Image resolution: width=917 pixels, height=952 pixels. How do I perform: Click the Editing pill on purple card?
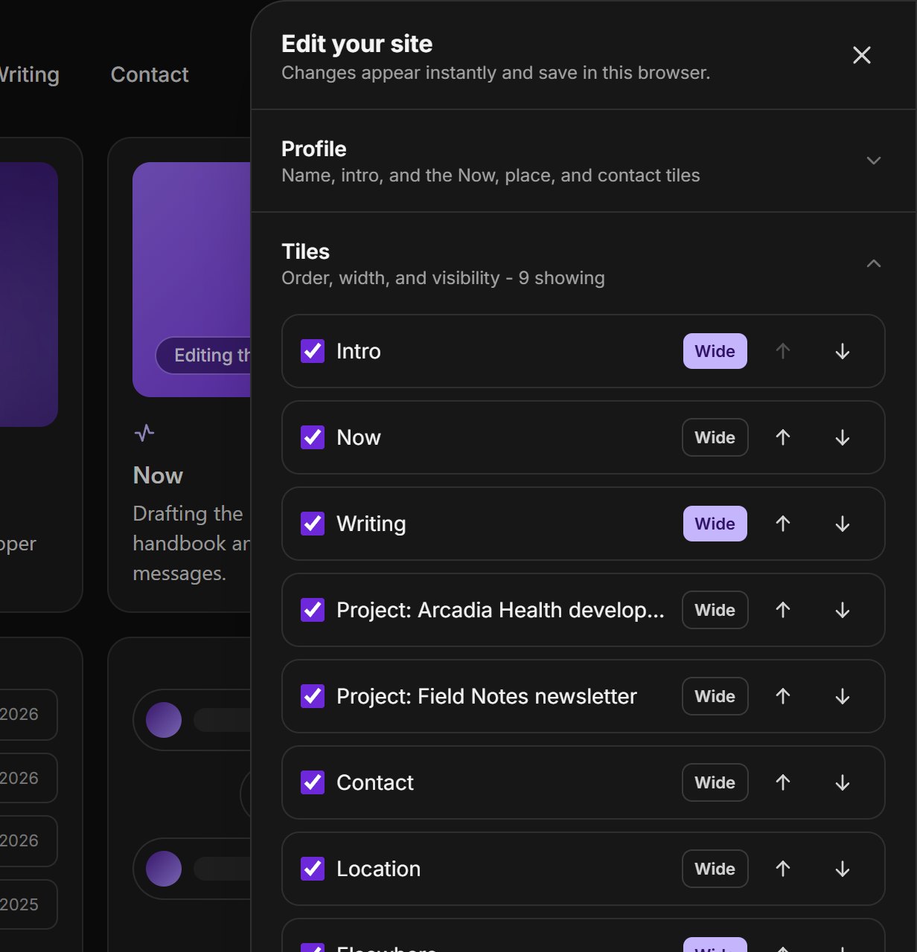203,356
